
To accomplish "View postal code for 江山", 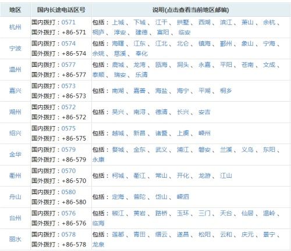I will pos(226,175).
